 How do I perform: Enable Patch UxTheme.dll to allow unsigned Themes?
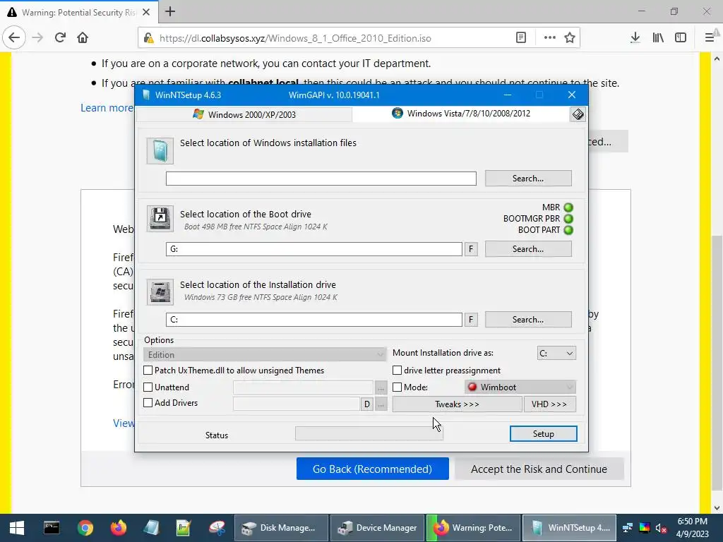pos(148,370)
